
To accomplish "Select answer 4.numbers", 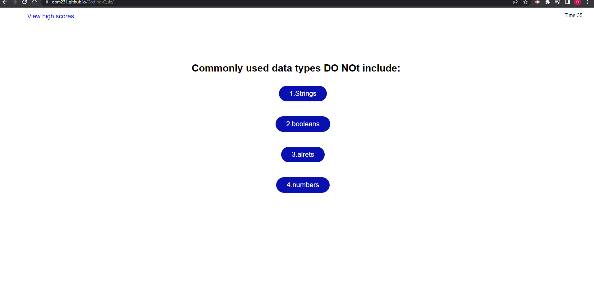I will (x=303, y=185).
